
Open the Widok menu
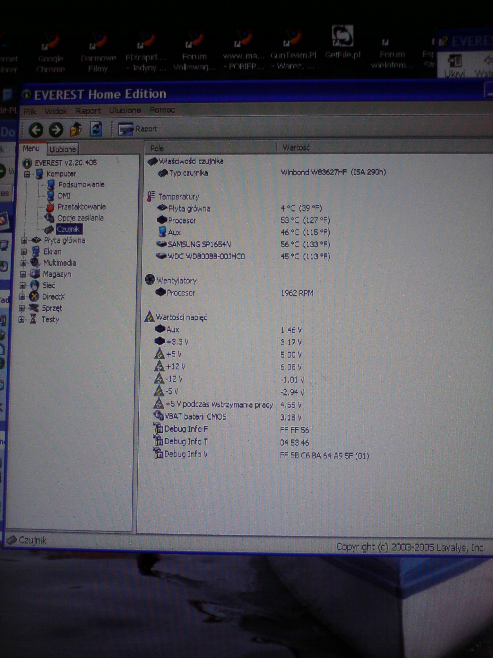pos(56,111)
